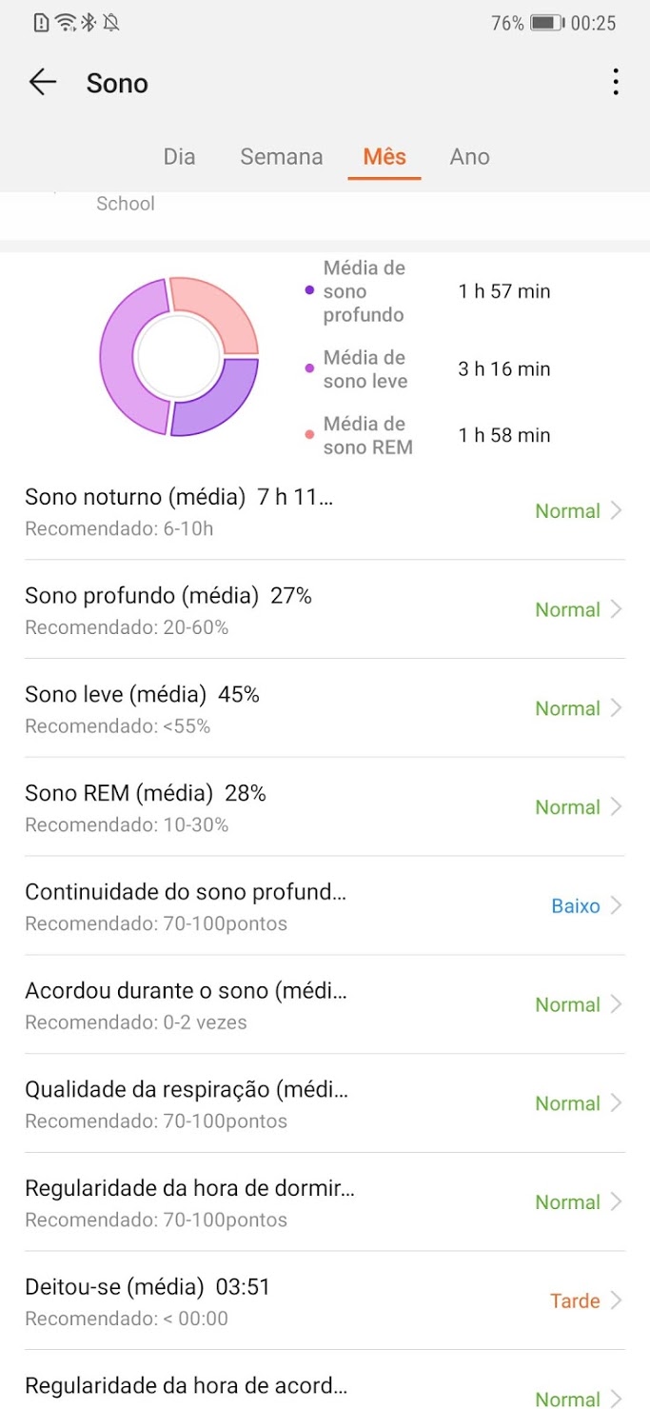Open Sono leve (média) chevron
The height and width of the screenshot is (1409, 650).
click(617, 708)
